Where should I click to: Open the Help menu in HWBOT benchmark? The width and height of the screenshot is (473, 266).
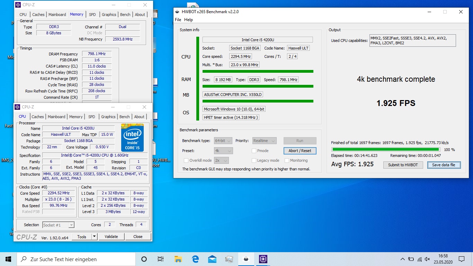tap(188, 20)
